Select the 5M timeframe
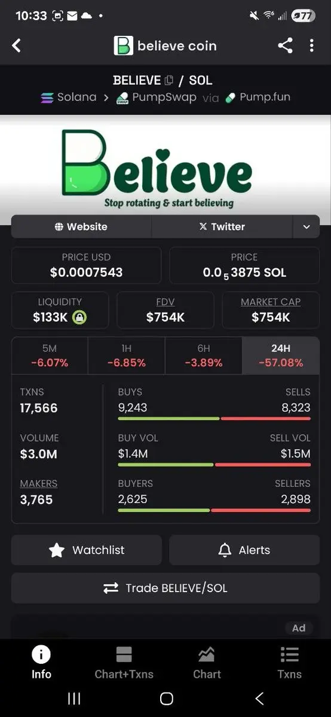The width and height of the screenshot is (331, 717). [50, 356]
